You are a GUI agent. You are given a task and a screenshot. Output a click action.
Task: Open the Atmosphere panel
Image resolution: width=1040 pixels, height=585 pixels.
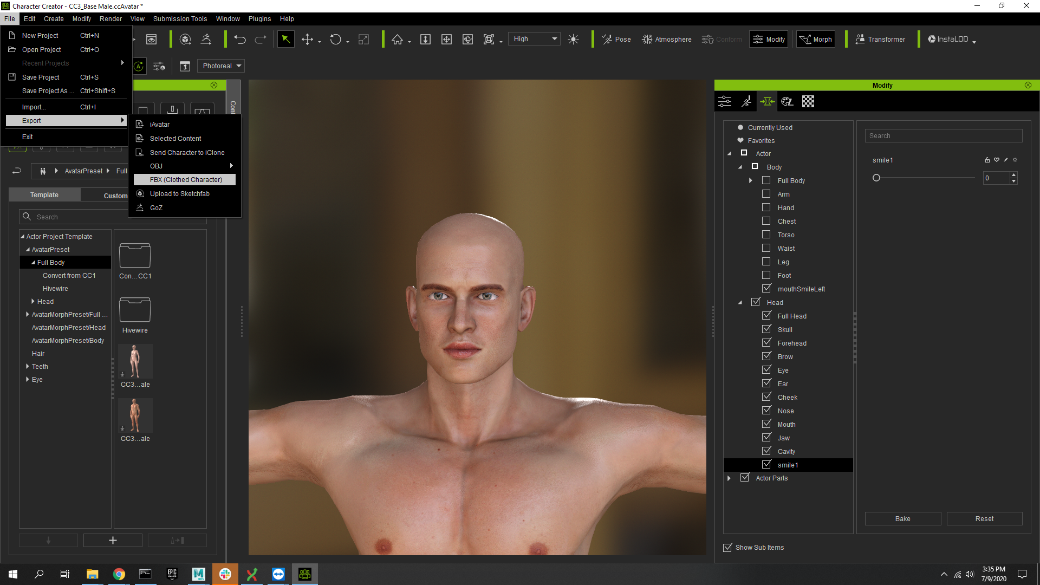point(666,40)
